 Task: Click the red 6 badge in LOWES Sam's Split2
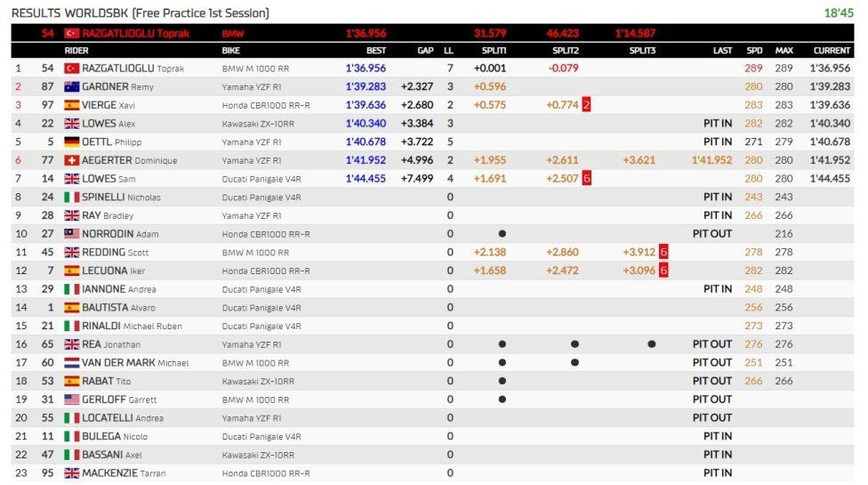[586, 178]
